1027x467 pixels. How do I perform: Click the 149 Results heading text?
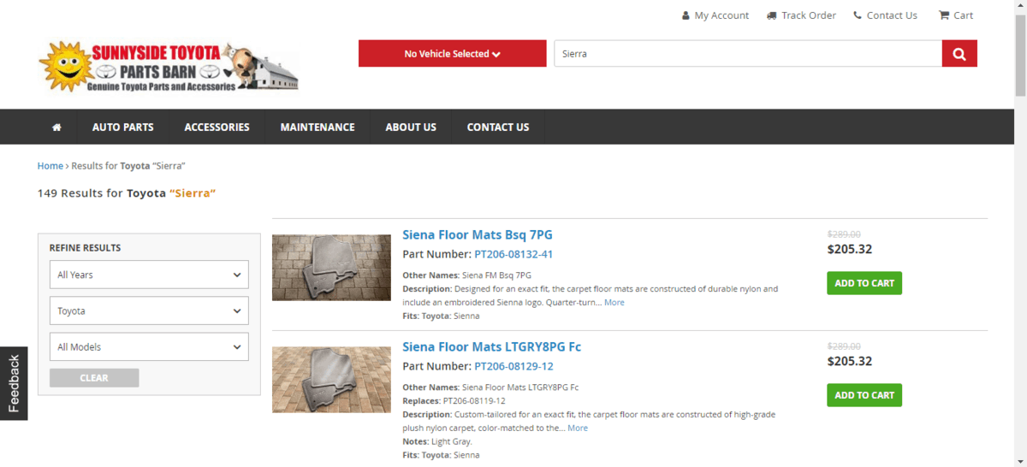click(x=127, y=193)
